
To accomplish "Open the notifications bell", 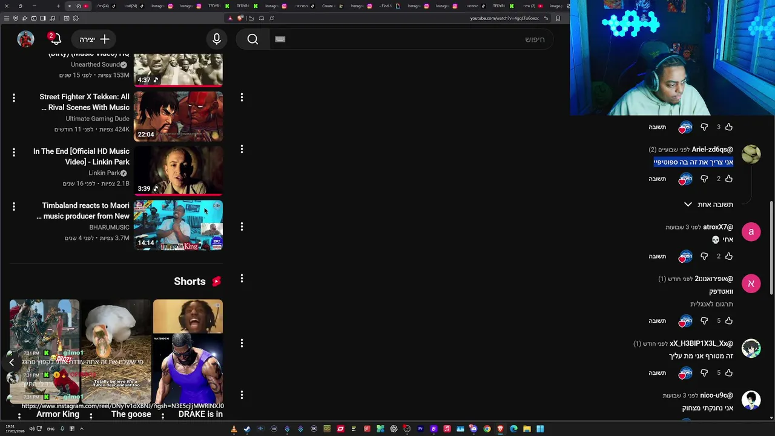I will tap(55, 39).
